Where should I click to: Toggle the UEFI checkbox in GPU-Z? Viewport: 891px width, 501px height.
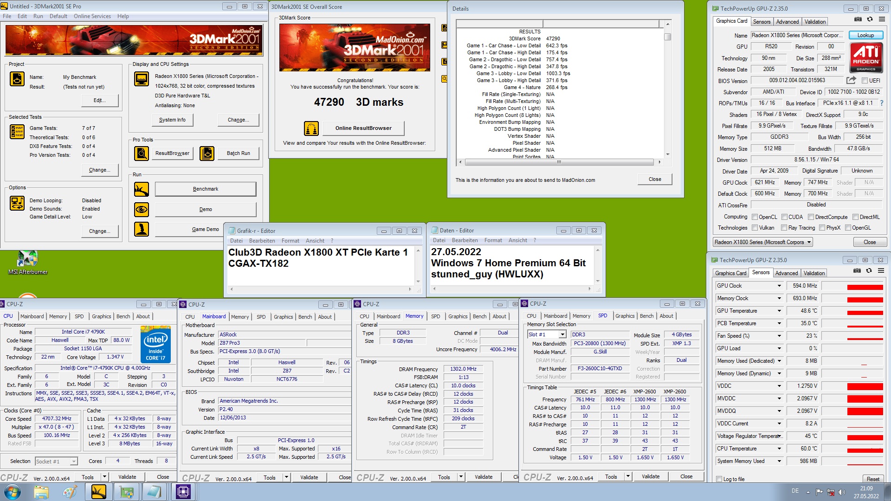[x=865, y=81]
